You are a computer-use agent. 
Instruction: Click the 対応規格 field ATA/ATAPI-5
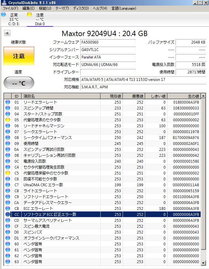coord(143,80)
